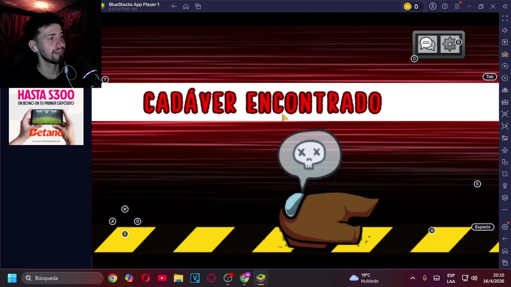Go back with BlueStacks top arrow
This screenshot has width=511, height=287.
[174, 6]
